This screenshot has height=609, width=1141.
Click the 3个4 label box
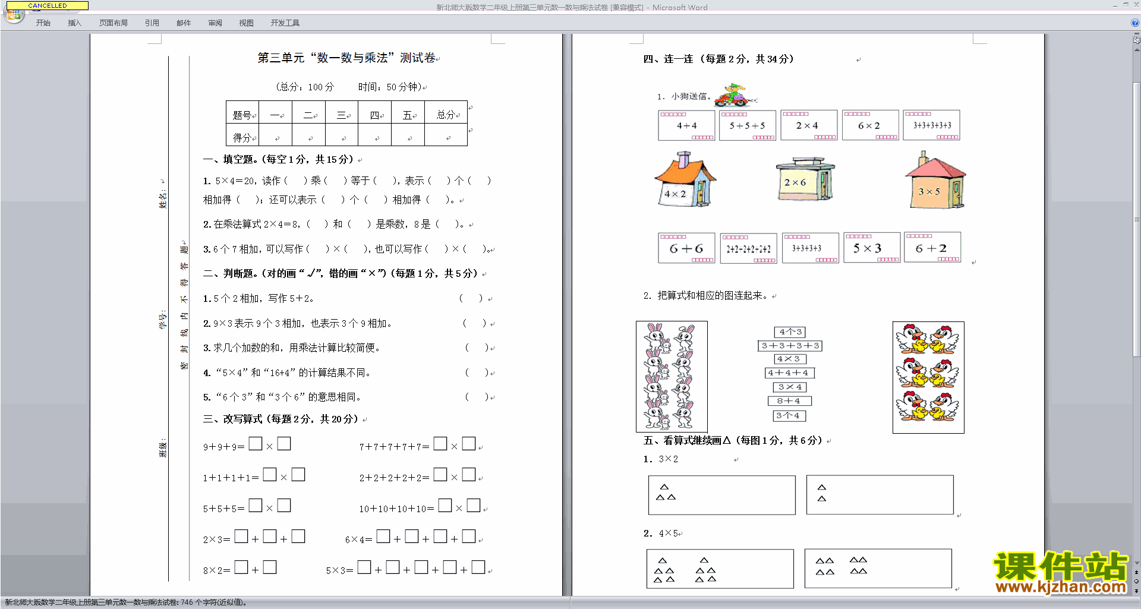tap(789, 416)
